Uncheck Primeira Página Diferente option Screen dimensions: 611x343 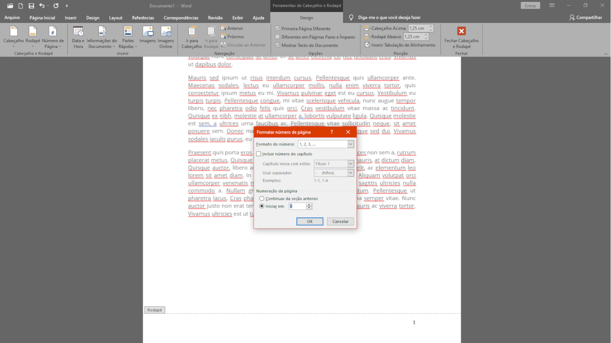(x=277, y=29)
